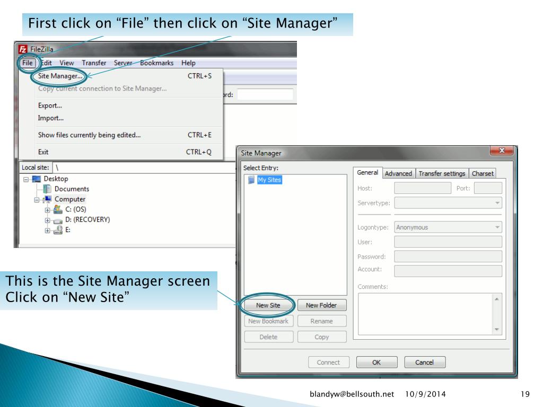Click the FileZilla logo icon in title bar

tap(23, 49)
